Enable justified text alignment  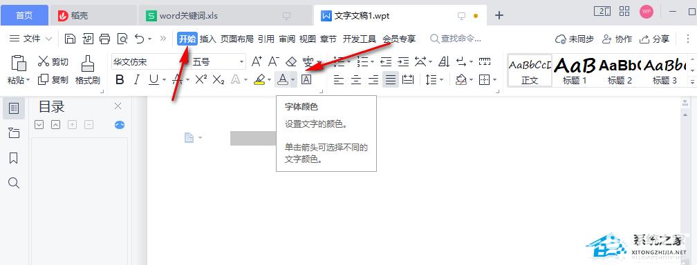pyautogui.click(x=391, y=80)
